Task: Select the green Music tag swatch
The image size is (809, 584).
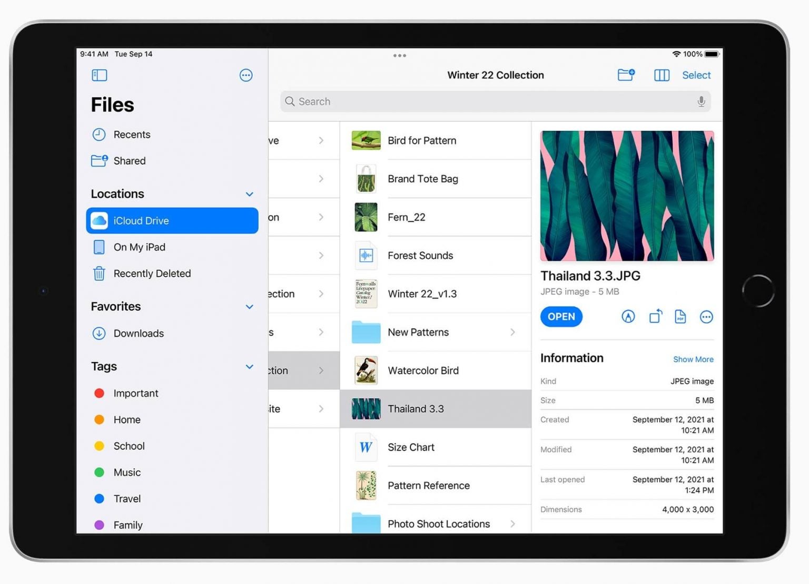Action: [x=100, y=472]
